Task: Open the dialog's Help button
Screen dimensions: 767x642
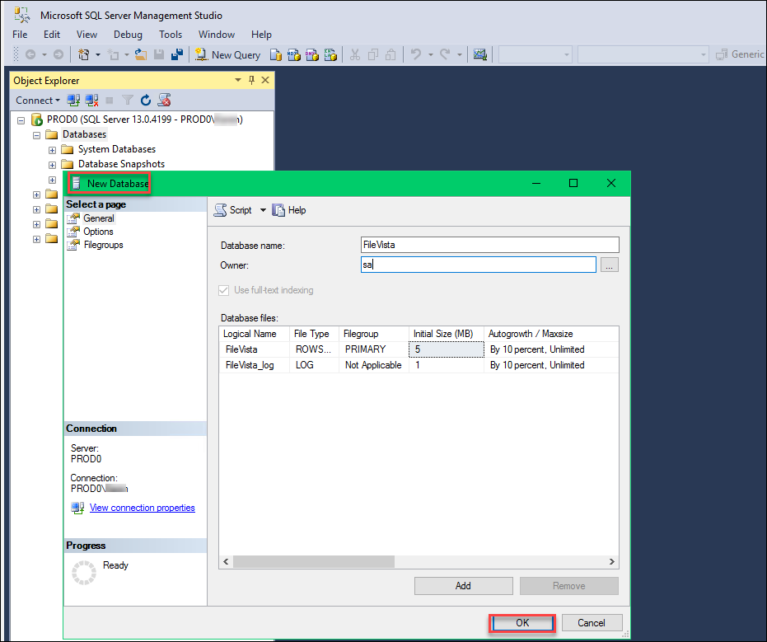Action: [289, 210]
